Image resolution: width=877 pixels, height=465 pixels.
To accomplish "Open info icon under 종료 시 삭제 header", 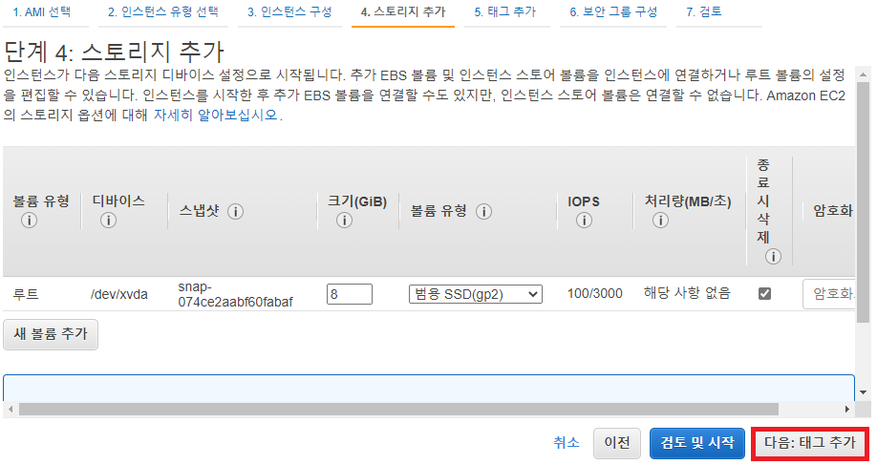I will click(773, 257).
